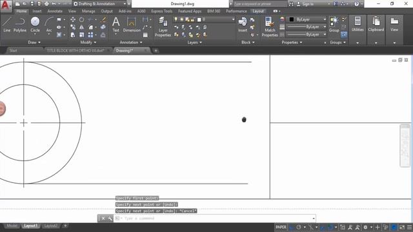Open the linetype ByLayer dropdown
Image resolution: width=413 pixels, height=232 pixels.
(x=307, y=34)
